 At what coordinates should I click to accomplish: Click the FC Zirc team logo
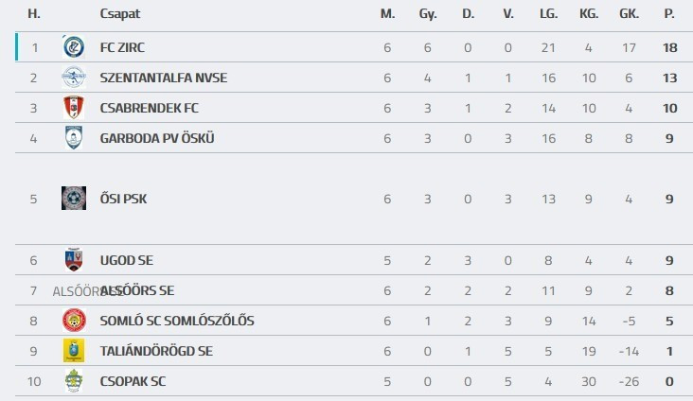[x=74, y=46]
